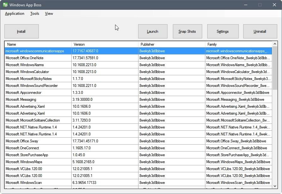Click family cell Microsoft.WindowsMaps_8wekyb3d8bbwe
The image size is (282, 194).
click(x=239, y=162)
